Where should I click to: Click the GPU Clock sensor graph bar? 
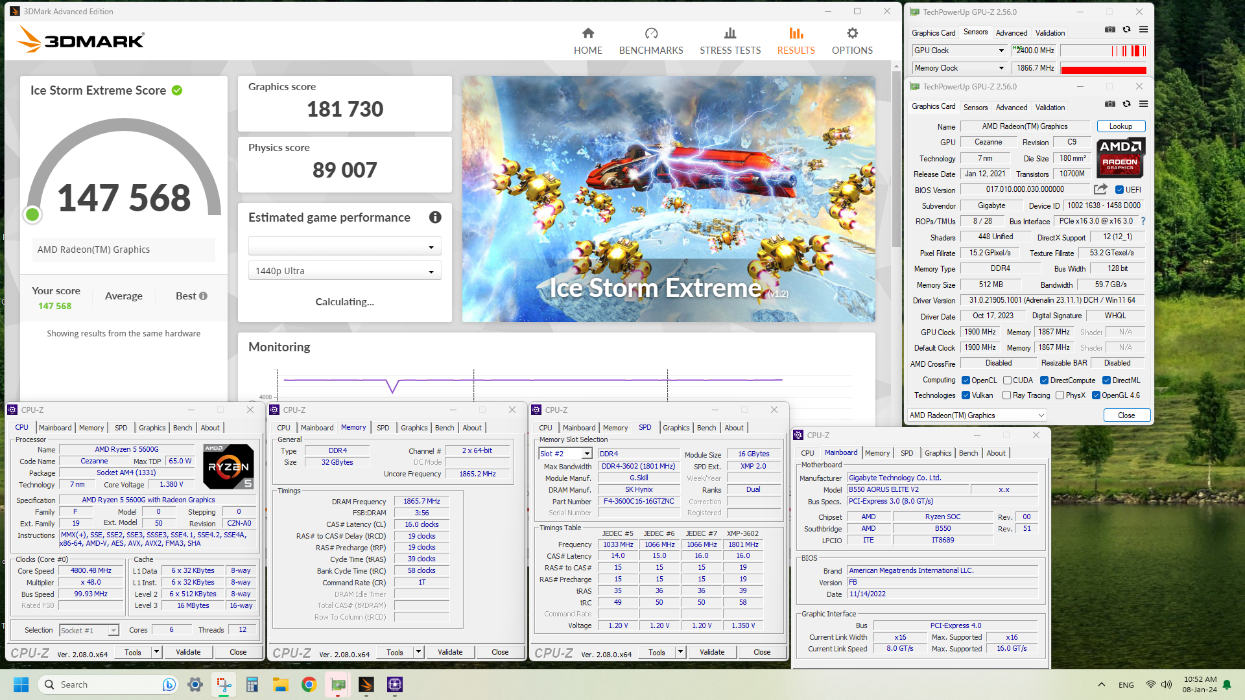coord(1104,51)
